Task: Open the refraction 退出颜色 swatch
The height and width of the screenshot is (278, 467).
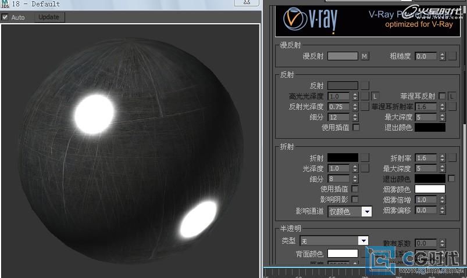Action: (x=430, y=178)
